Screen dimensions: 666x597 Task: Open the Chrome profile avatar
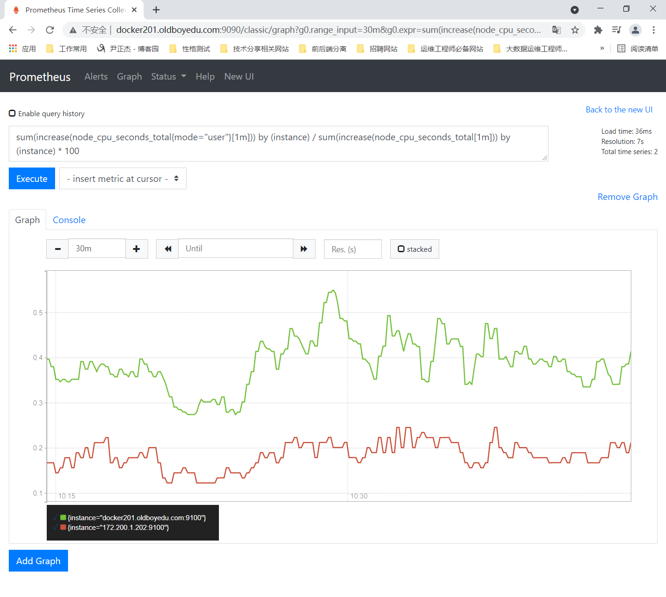(635, 30)
